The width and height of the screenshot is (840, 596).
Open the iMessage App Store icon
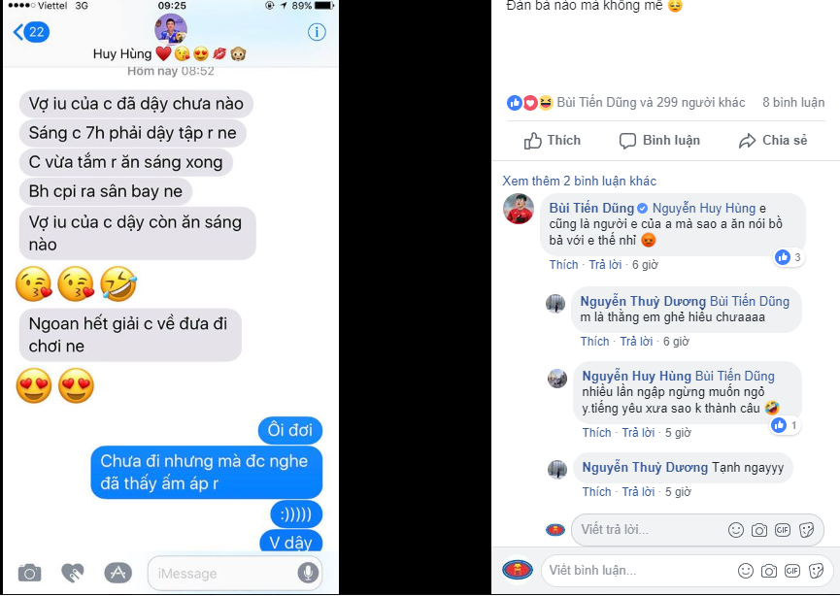point(118,573)
